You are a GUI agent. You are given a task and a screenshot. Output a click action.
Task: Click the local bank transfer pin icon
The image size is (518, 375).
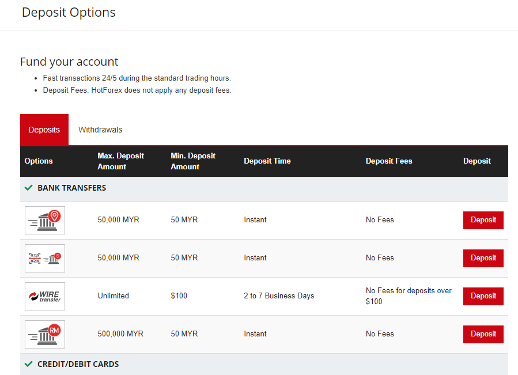[45, 221]
